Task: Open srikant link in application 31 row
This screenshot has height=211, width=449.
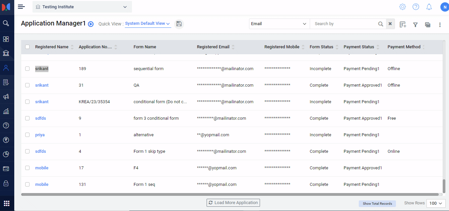Action: (42, 85)
